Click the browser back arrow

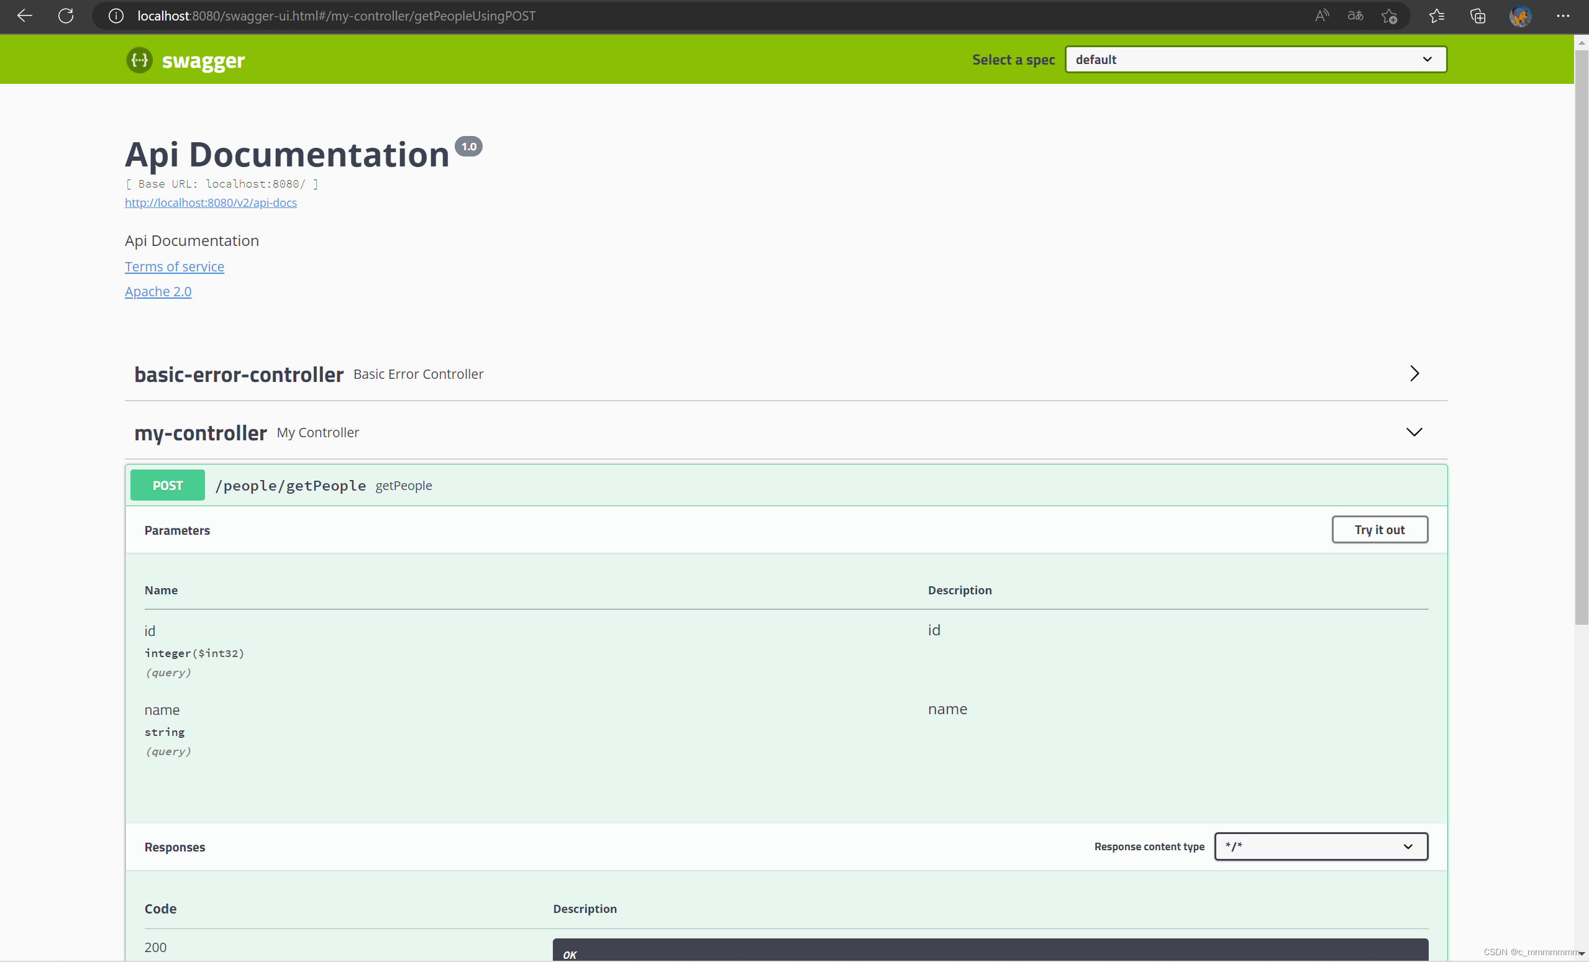[x=24, y=16]
